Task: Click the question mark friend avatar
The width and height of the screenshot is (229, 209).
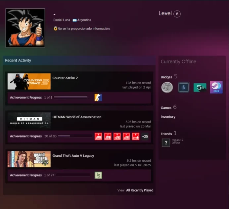Action: click(166, 143)
